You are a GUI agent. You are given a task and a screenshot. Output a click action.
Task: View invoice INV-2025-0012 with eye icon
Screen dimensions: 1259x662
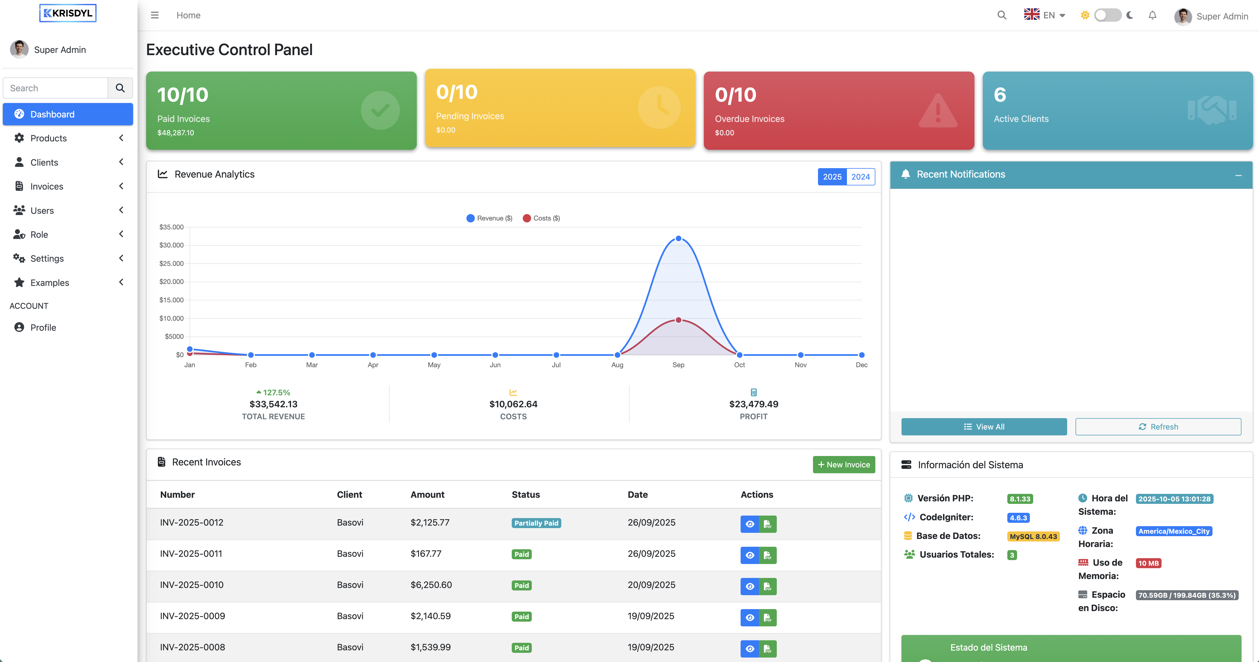point(749,524)
